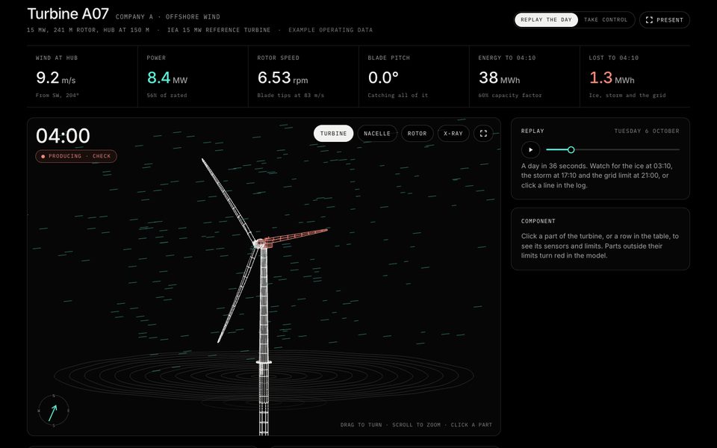The width and height of the screenshot is (717, 448).
Task: Open Present mode
Action: click(665, 19)
